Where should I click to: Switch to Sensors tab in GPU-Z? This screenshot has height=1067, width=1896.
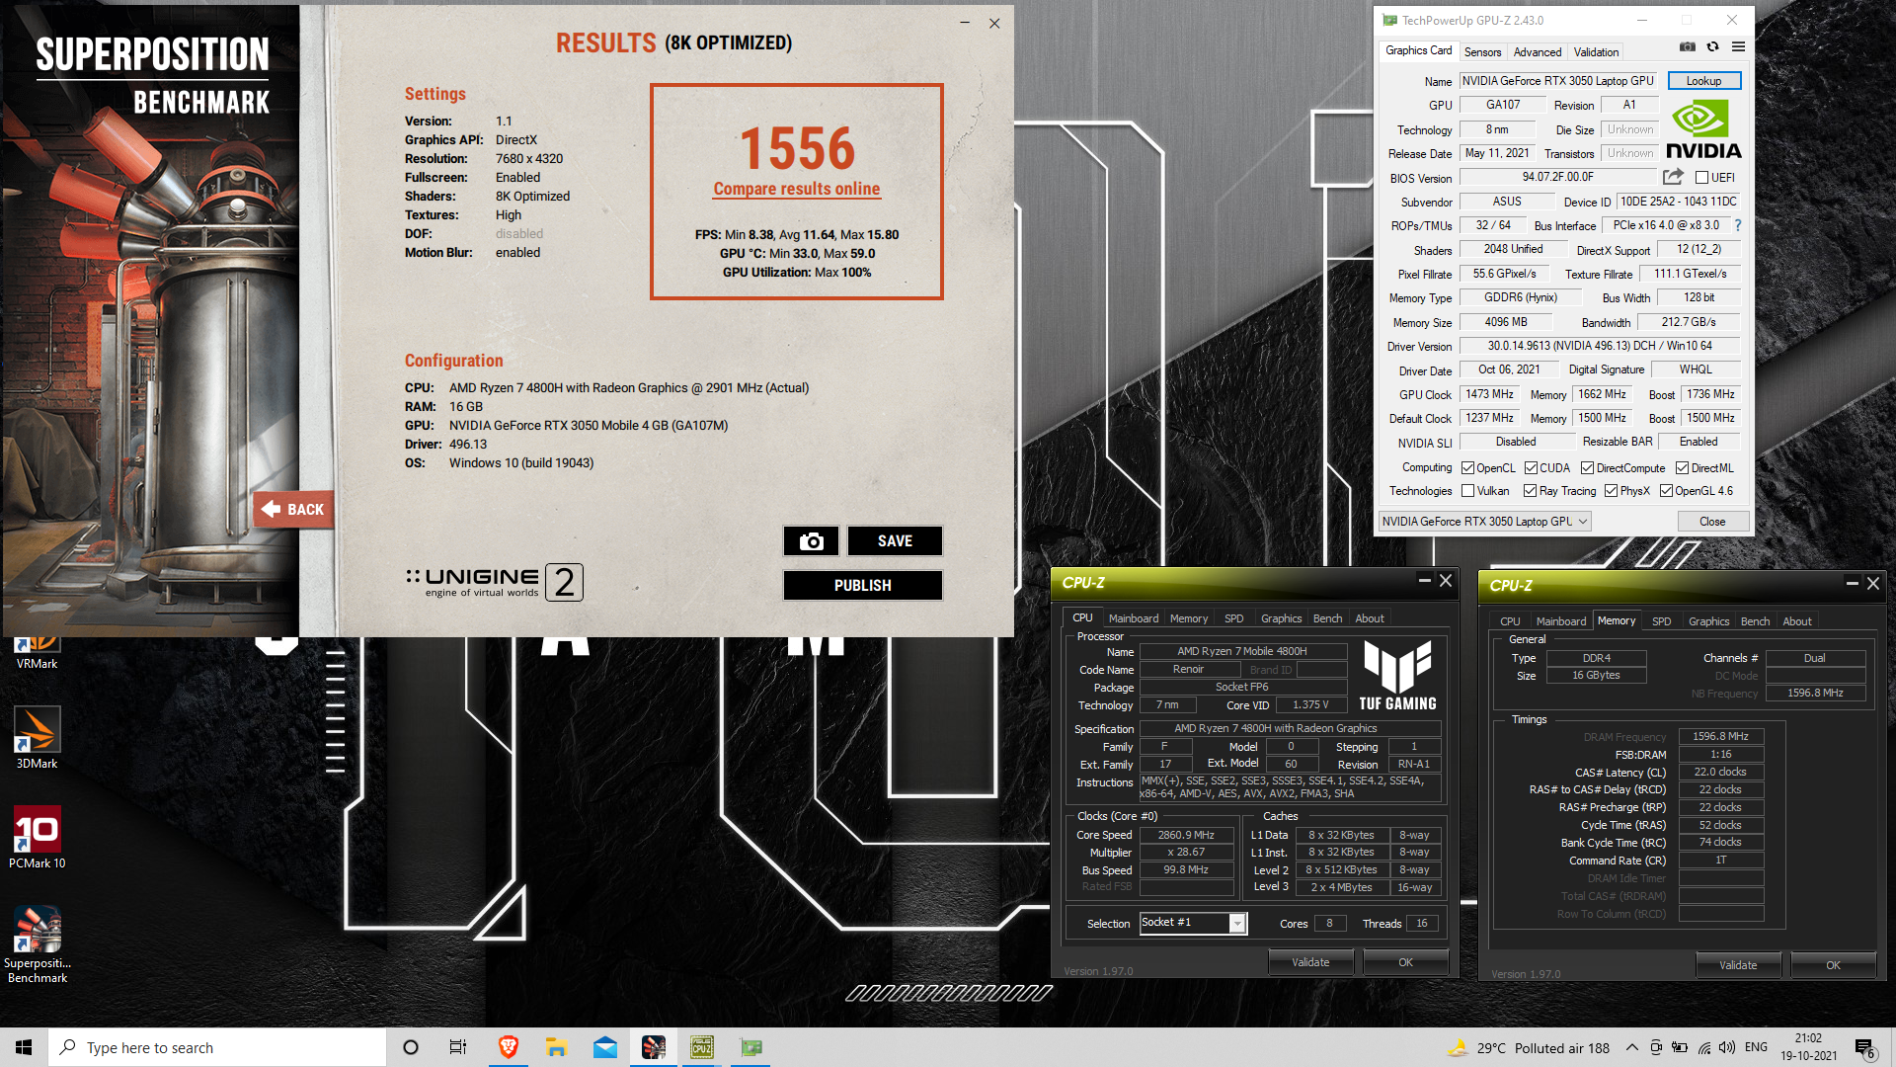(x=1482, y=52)
